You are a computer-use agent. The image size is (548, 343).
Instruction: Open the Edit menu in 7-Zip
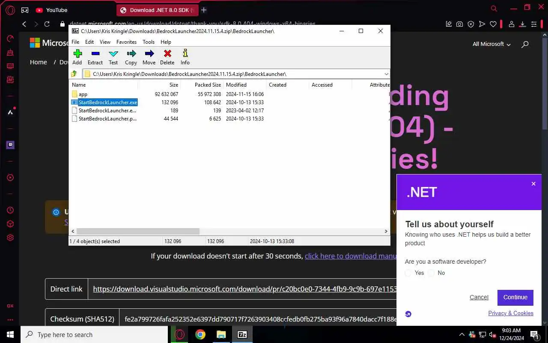(x=89, y=42)
